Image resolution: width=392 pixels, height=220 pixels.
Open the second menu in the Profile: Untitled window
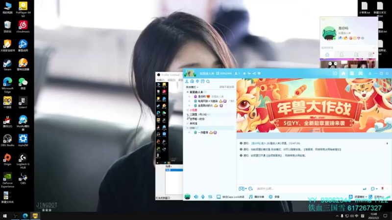pos(171,80)
